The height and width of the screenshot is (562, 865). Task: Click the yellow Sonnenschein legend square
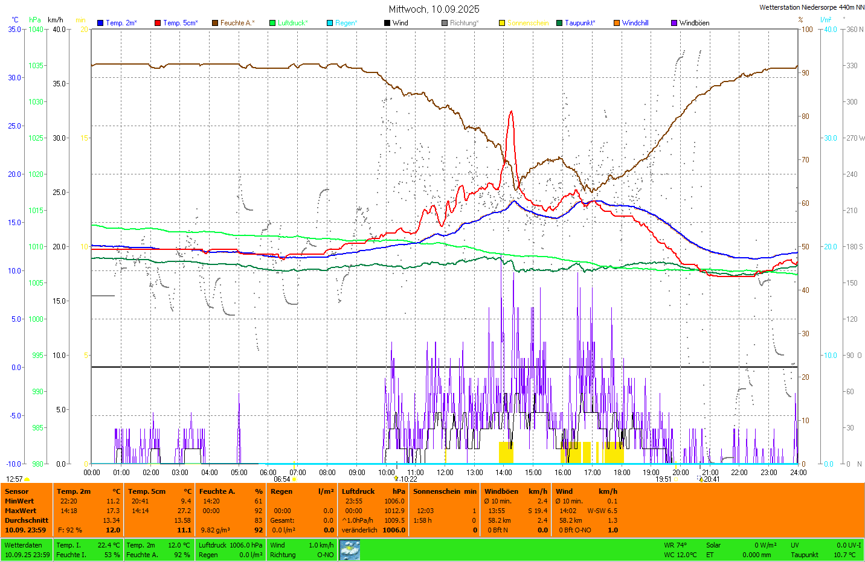(502, 23)
